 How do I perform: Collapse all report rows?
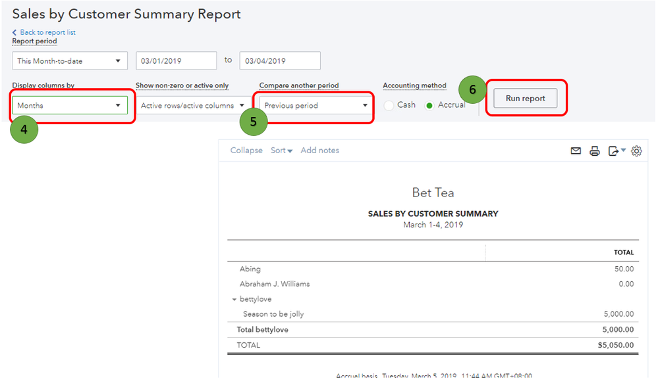click(x=246, y=150)
